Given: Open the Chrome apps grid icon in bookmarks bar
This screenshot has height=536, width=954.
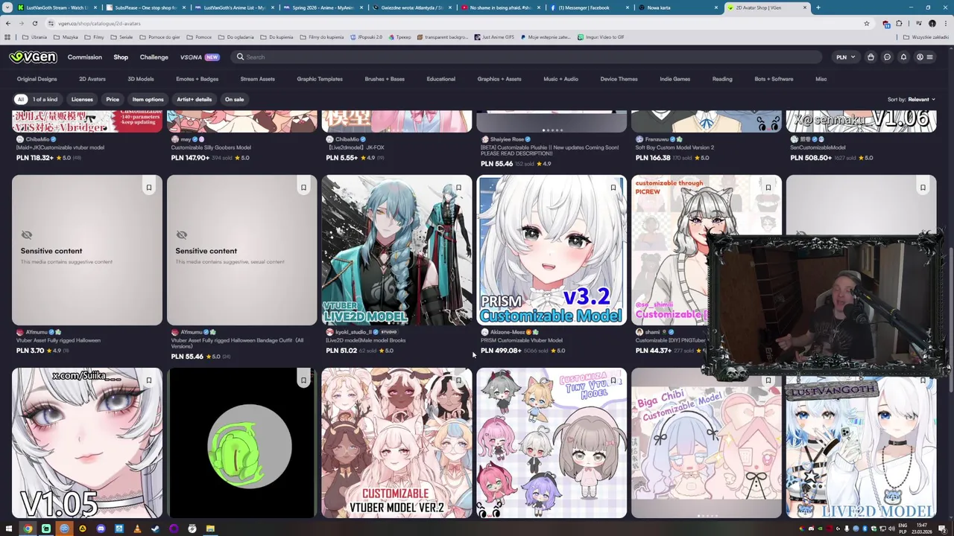Looking at the screenshot, I should 7,37.
